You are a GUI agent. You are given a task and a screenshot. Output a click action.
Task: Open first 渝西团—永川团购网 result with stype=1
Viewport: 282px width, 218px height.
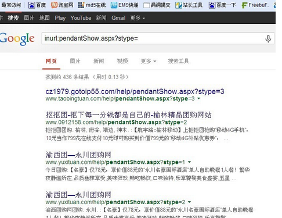pyautogui.click(x=78, y=155)
